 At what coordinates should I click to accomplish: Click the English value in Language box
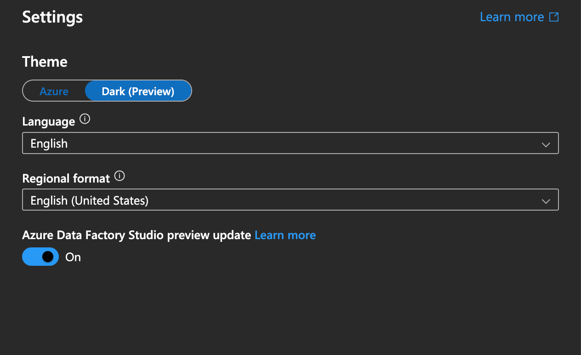pyautogui.click(x=49, y=143)
